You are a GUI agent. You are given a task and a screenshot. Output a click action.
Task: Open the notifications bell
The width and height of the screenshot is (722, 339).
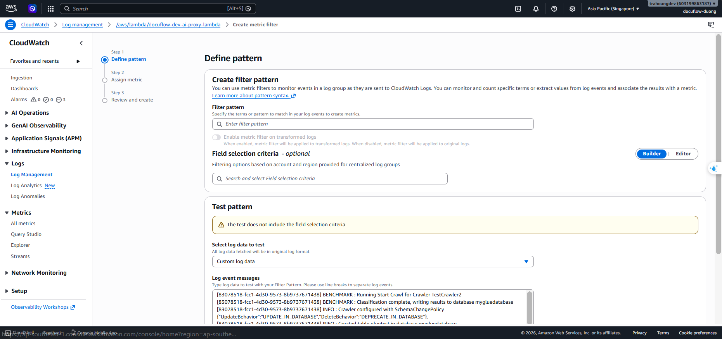(536, 9)
